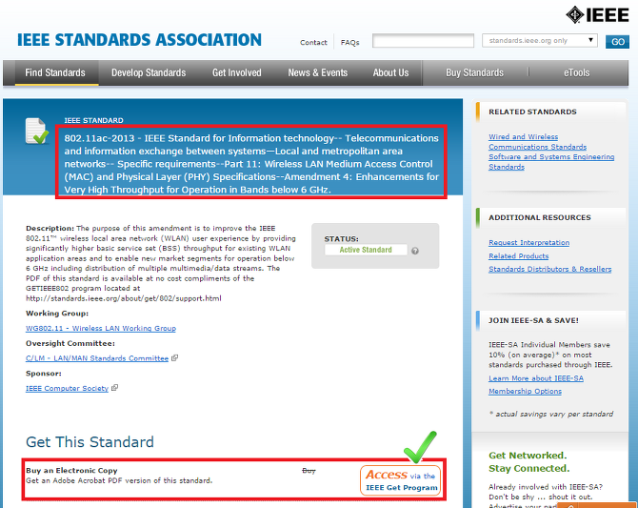Image resolution: width=638 pixels, height=508 pixels.
Task: Click the external link icon after IEEE Computer Society
Action: [114, 387]
